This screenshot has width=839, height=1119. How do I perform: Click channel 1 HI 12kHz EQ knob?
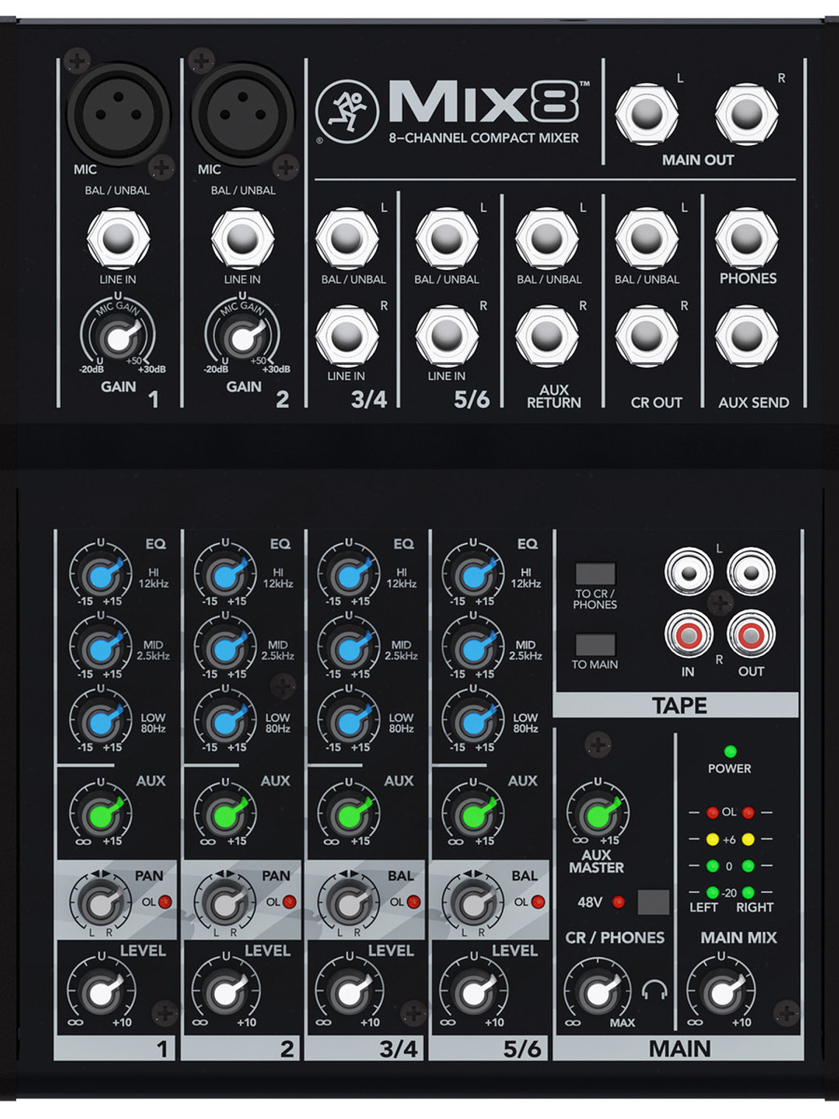[x=101, y=575]
